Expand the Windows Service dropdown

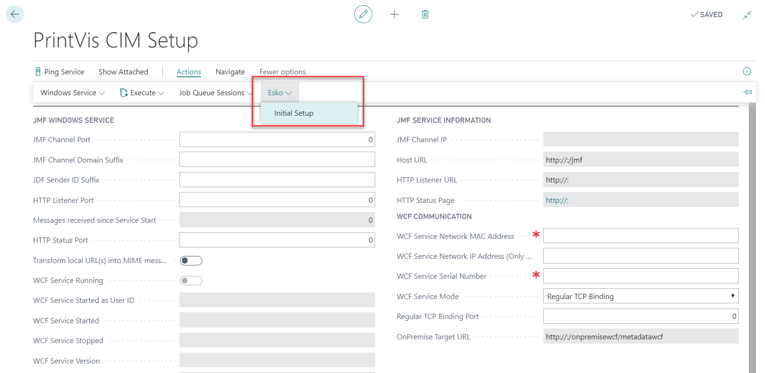72,93
